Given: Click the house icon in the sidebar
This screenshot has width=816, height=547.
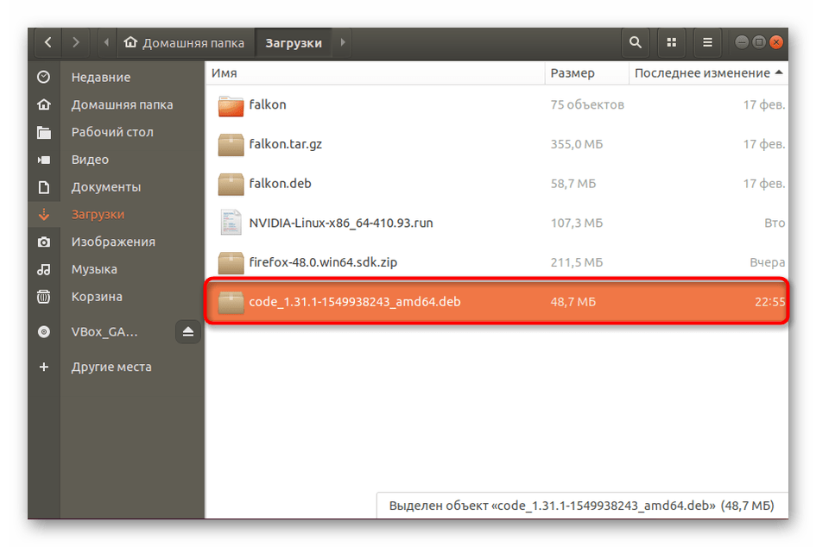Looking at the screenshot, I should (x=44, y=104).
